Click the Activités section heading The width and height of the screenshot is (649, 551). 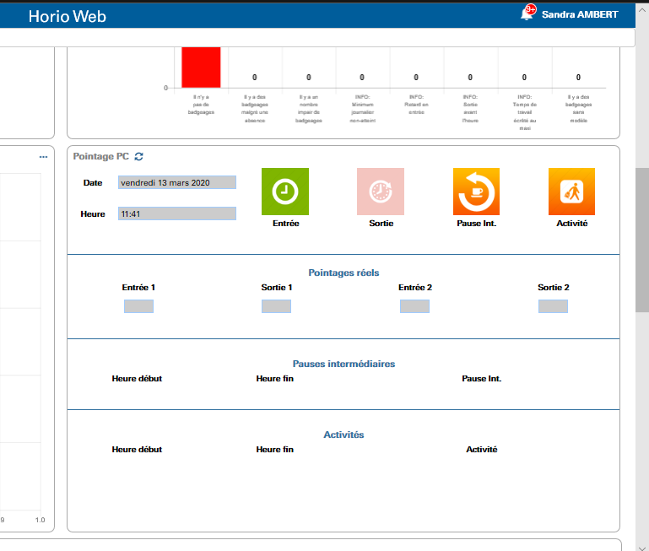(x=343, y=435)
